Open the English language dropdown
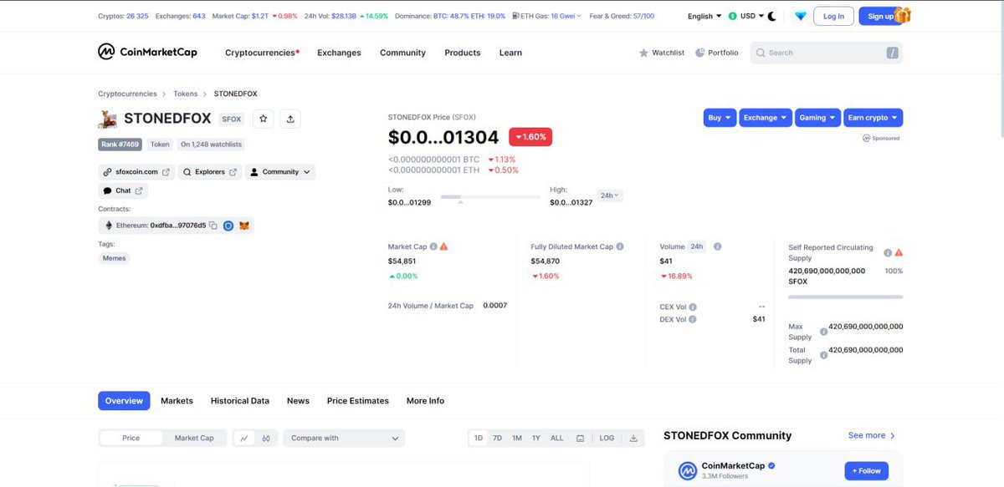This screenshot has width=1004, height=487. (x=704, y=16)
